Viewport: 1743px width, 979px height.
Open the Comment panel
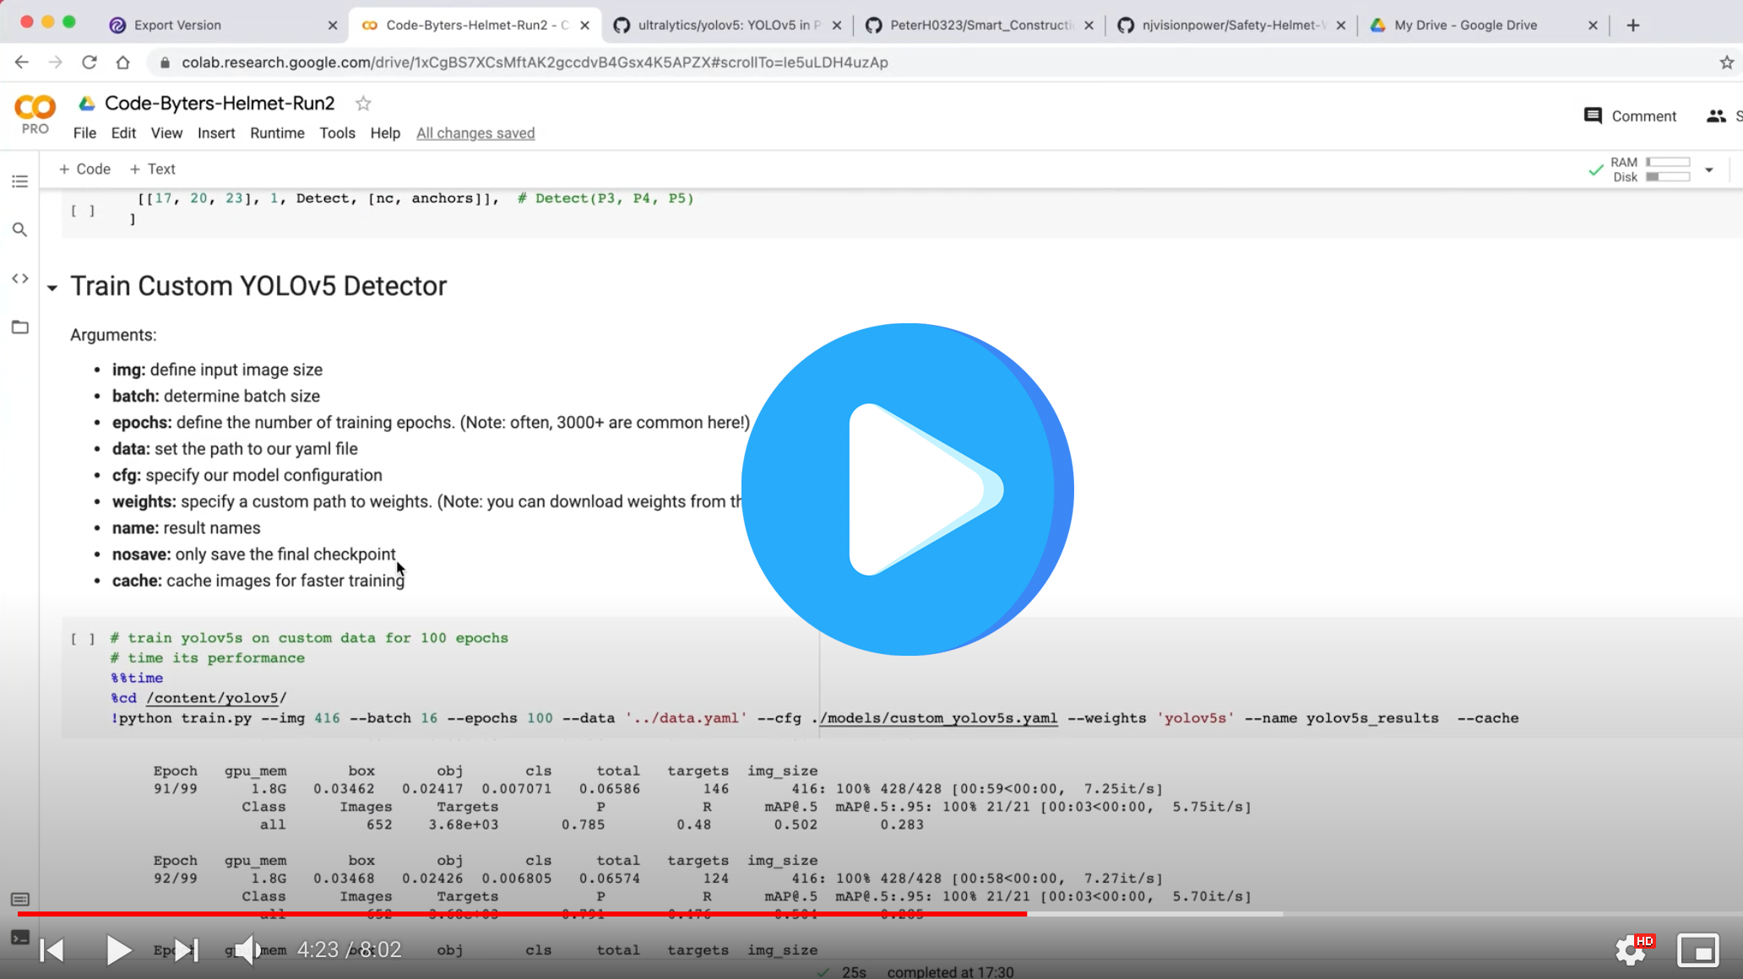pos(1630,116)
